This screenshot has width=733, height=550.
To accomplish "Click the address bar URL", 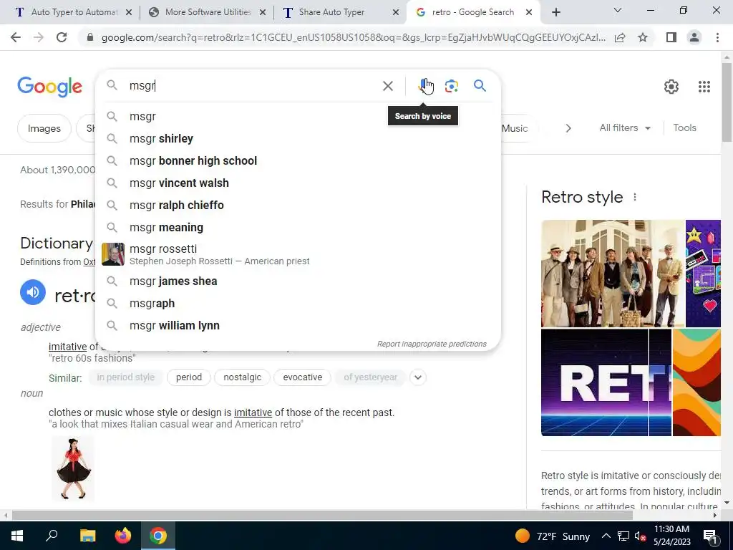I will (353, 37).
